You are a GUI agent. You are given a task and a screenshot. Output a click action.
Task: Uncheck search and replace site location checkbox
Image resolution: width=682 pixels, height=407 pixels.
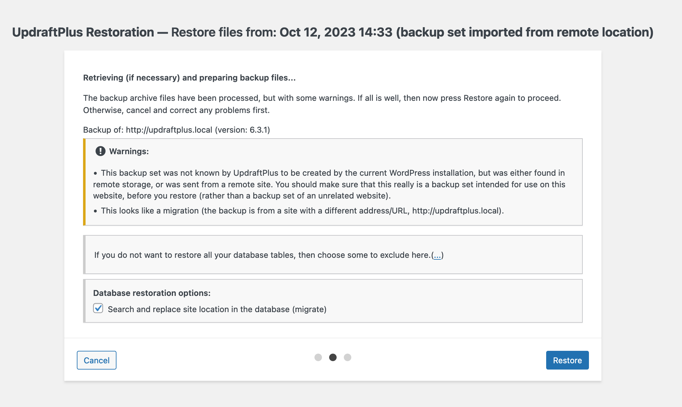pos(98,308)
